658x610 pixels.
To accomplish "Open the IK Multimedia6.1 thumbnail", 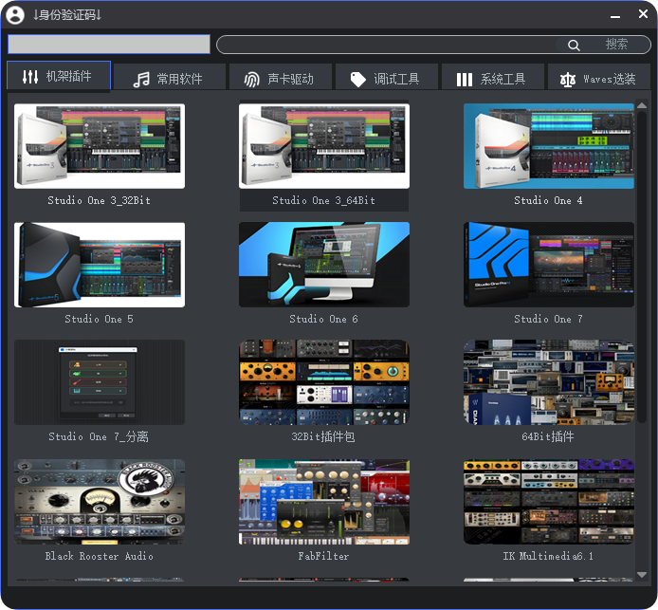I will point(549,502).
